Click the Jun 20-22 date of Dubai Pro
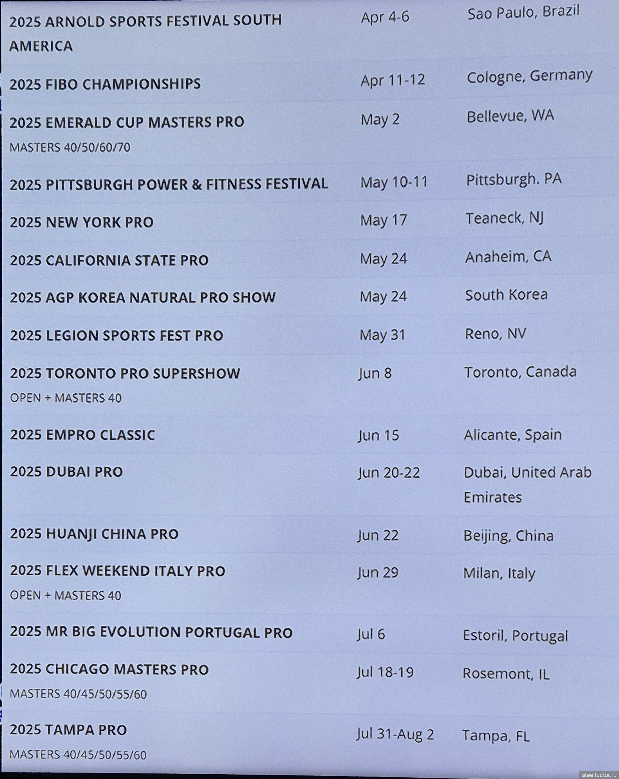The height and width of the screenshot is (779, 619). pyautogui.click(x=389, y=473)
